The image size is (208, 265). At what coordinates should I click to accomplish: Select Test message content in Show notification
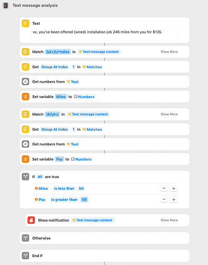(93, 220)
